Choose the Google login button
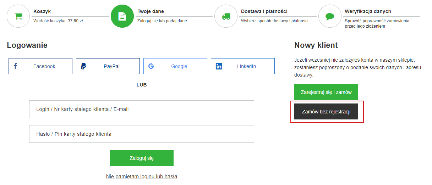The image size is (432, 185). click(175, 66)
